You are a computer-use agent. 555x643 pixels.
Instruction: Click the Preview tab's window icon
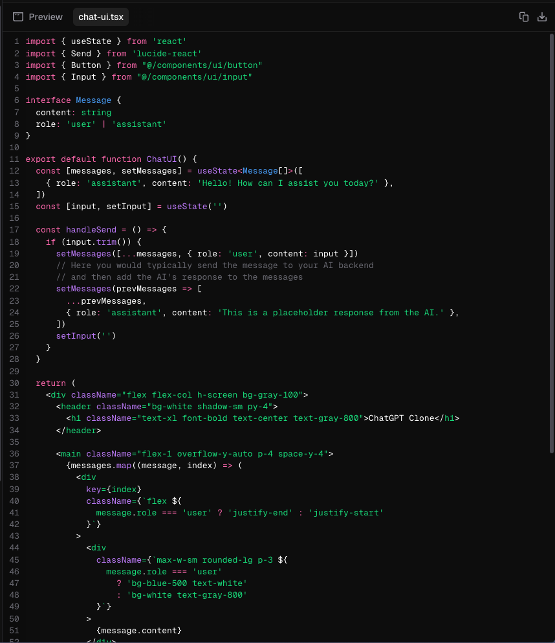18,17
